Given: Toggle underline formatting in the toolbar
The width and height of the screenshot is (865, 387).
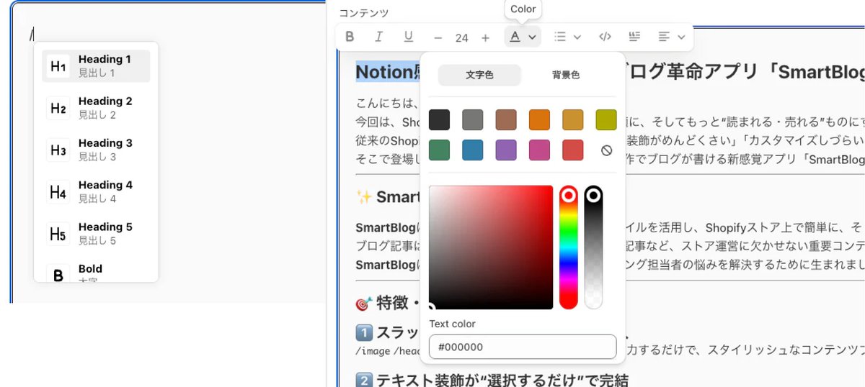Looking at the screenshot, I should [x=408, y=37].
